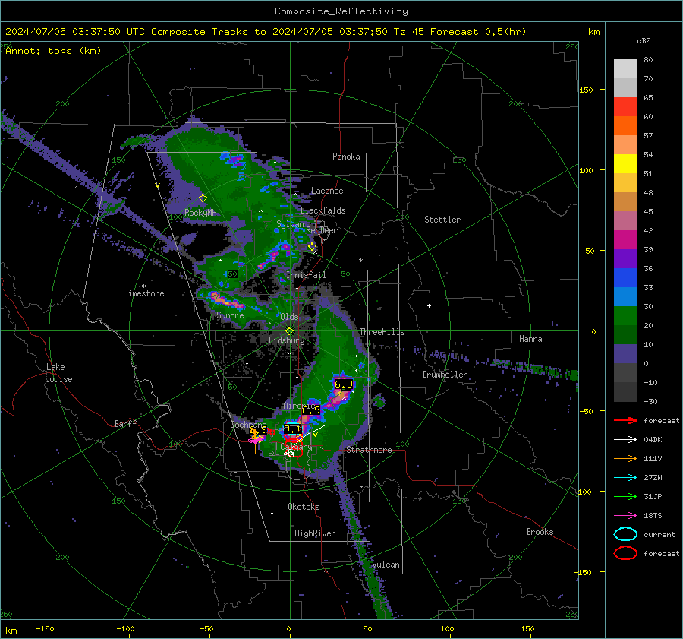Screen dimensions: 683x639
Task: Click the Vulcan label
Action: click(x=386, y=565)
